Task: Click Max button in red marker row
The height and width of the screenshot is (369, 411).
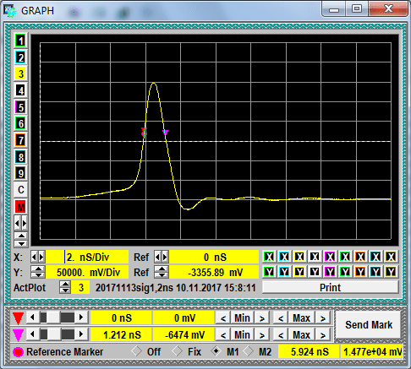Action: pos(301,318)
